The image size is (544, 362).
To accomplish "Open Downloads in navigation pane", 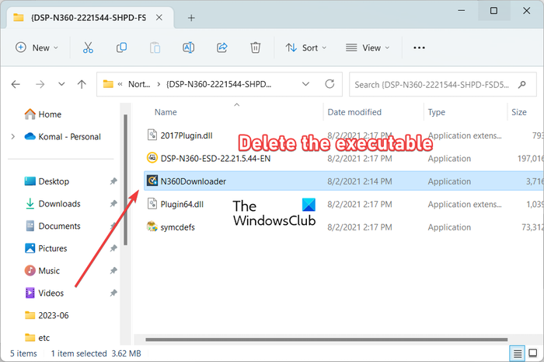I will (53, 204).
